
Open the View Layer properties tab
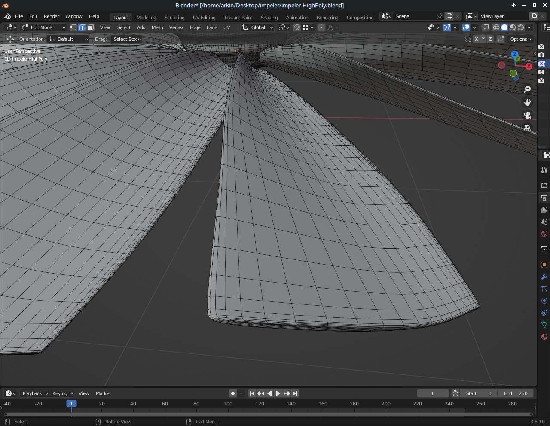click(544, 210)
